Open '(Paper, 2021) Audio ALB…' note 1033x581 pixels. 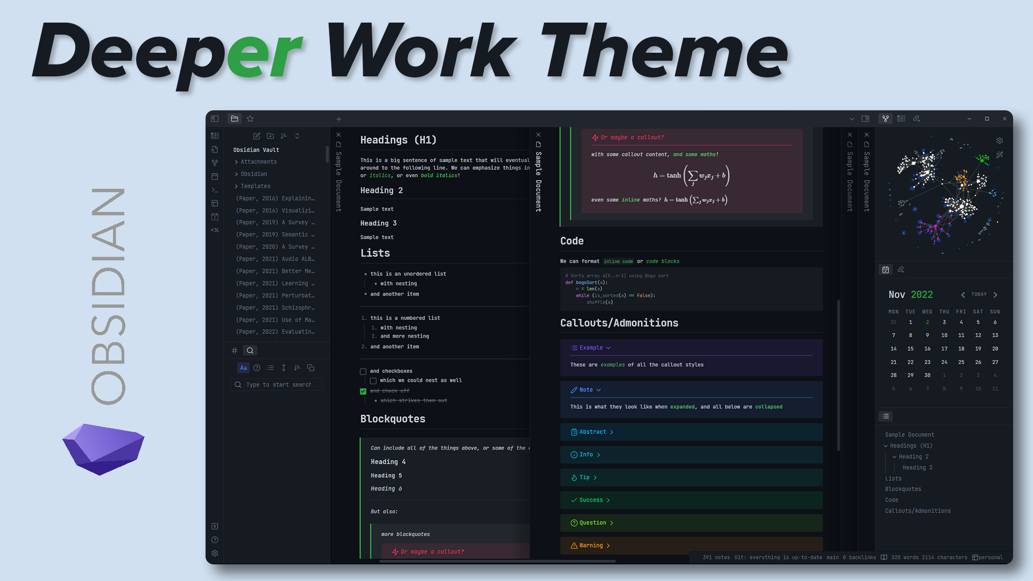coord(275,259)
